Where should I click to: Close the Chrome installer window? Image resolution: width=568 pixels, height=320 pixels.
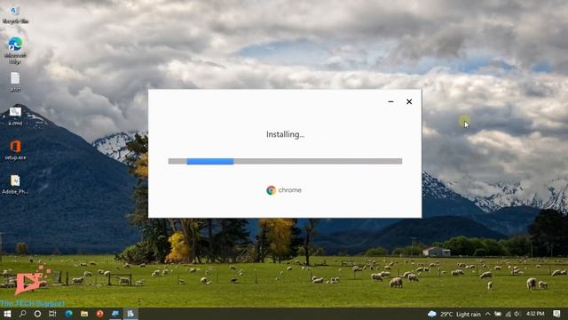pyautogui.click(x=409, y=101)
